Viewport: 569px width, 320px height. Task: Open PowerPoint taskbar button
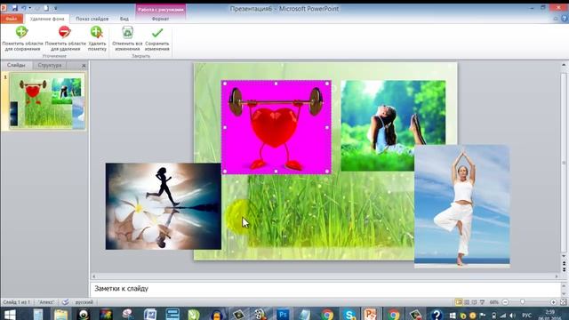click(x=371, y=314)
